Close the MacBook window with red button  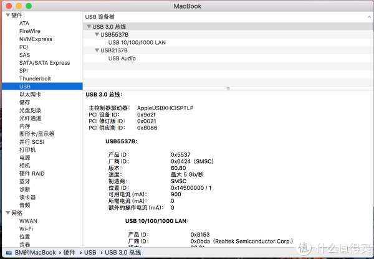(x=9, y=6)
